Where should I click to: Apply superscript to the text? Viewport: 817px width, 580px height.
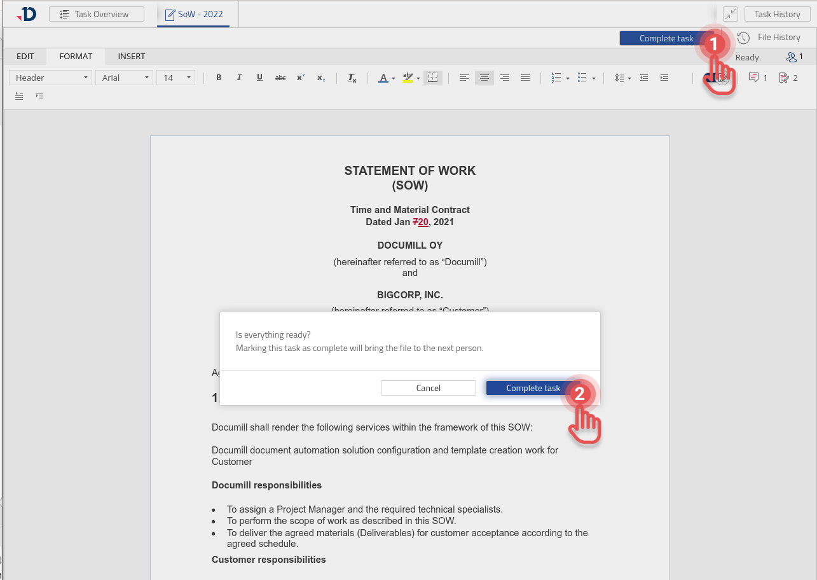pos(301,78)
